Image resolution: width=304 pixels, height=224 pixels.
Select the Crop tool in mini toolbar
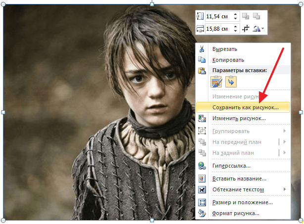246,29
